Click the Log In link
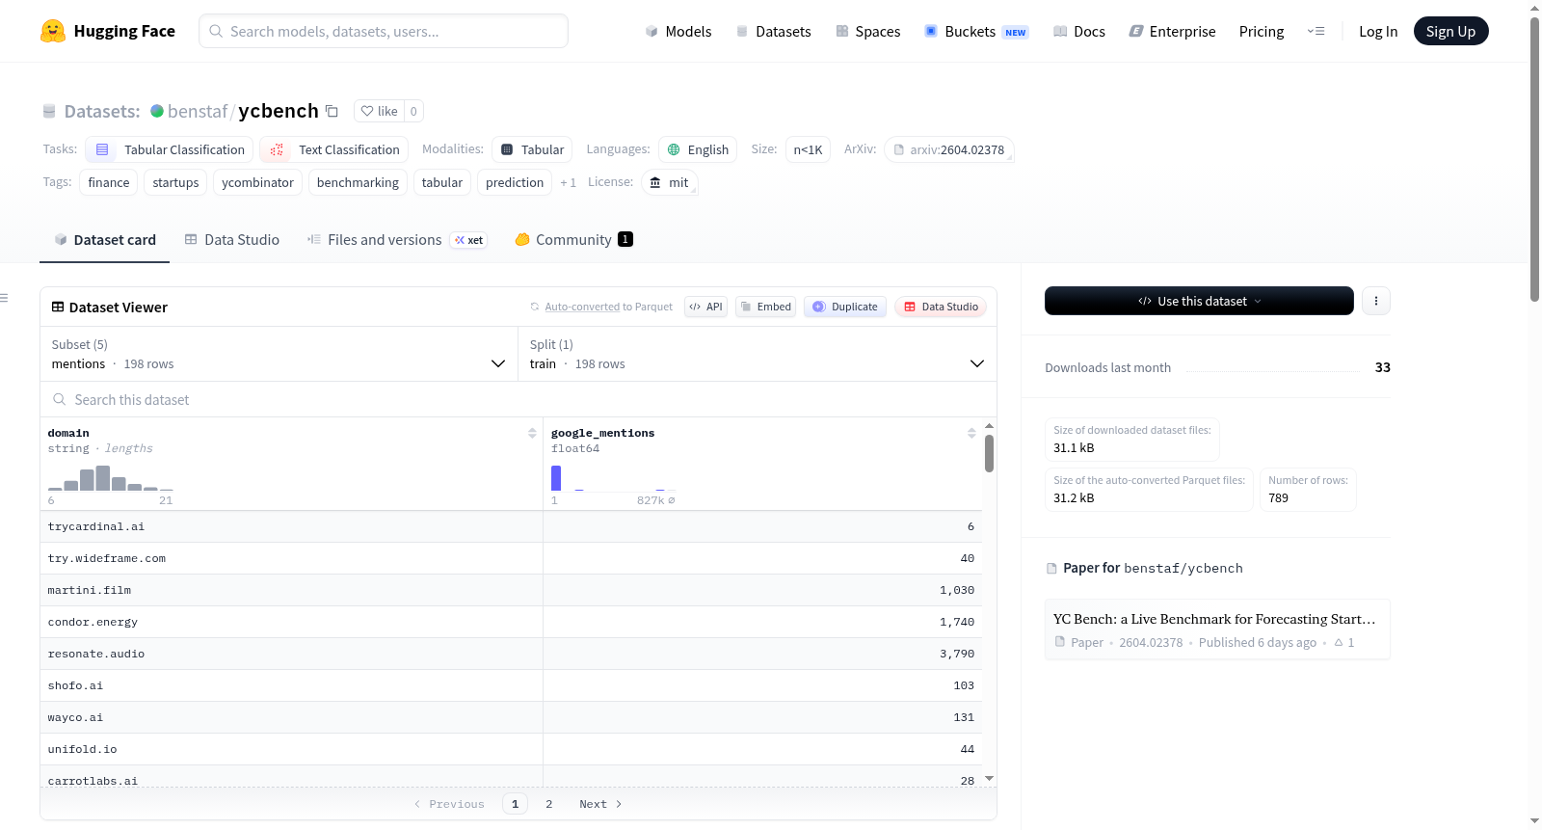Image resolution: width=1542 pixels, height=830 pixels. pyautogui.click(x=1378, y=31)
